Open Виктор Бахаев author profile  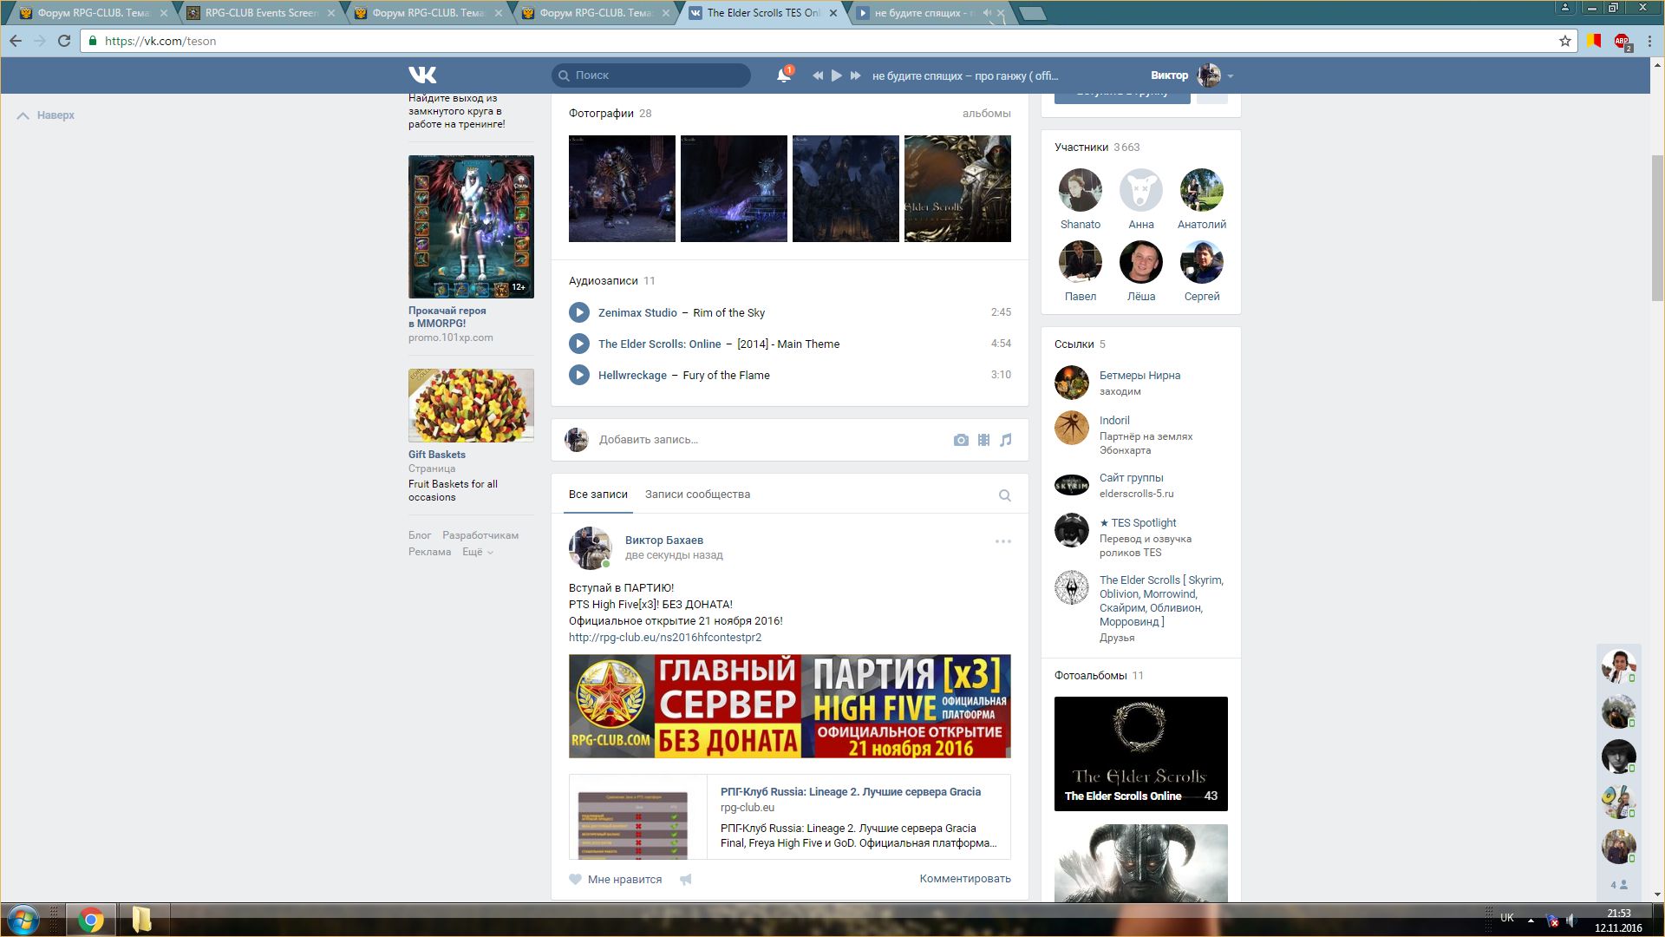click(664, 541)
